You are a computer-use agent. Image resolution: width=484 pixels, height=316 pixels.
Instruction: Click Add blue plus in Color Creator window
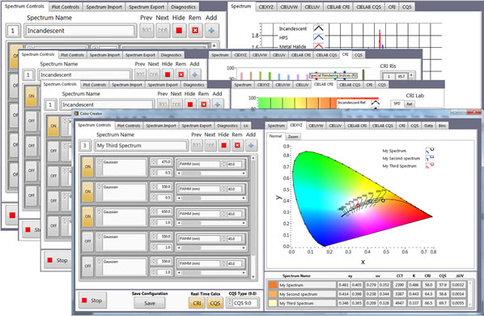pyautogui.click(x=251, y=145)
